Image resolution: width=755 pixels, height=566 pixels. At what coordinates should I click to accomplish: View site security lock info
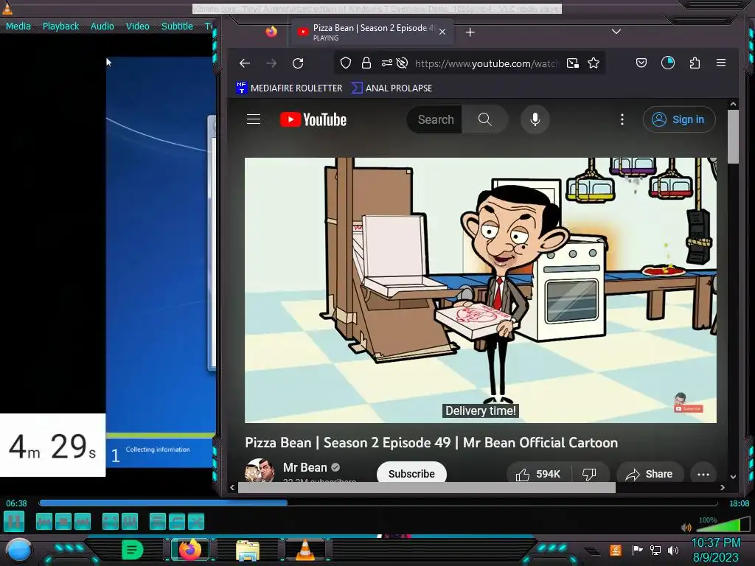click(x=366, y=63)
